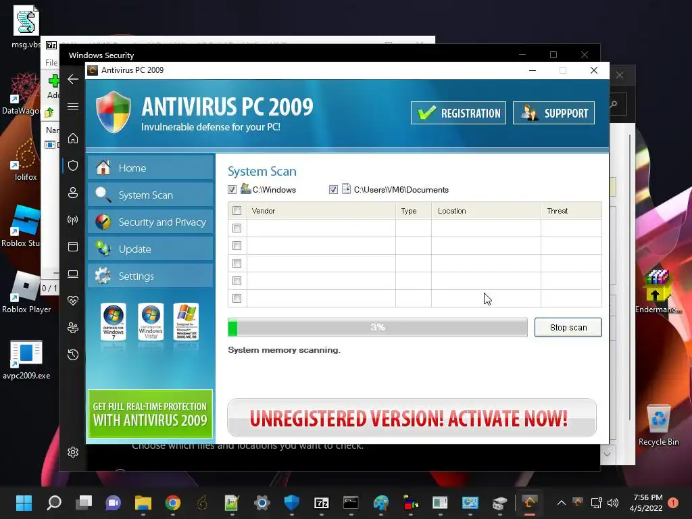Click the shield logo in Antivirus header
The height and width of the screenshot is (519, 692).
114,112
